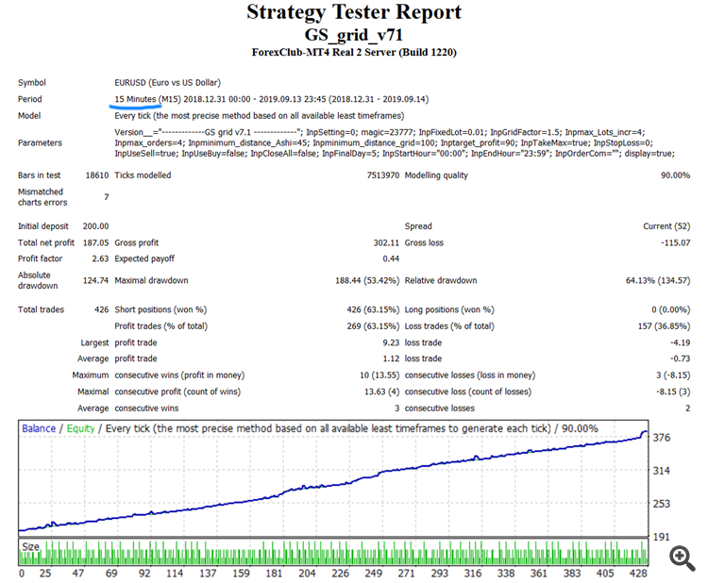This screenshot has width=708, height=583.
Task: Click the Symbol label
Action: click(x=31, y=83)
